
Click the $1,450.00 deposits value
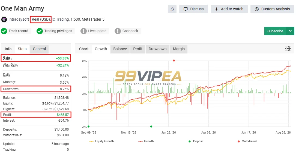[62, 129]
